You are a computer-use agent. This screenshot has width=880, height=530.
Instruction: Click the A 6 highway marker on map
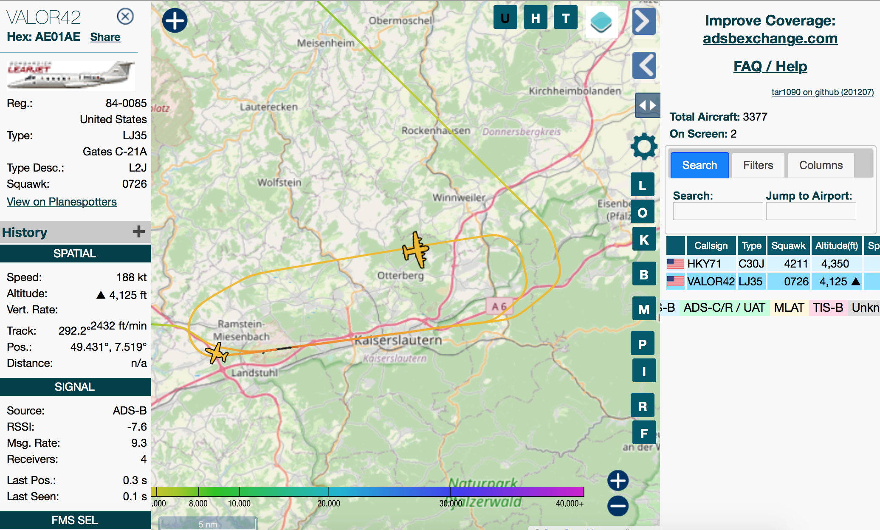(499, 306)
